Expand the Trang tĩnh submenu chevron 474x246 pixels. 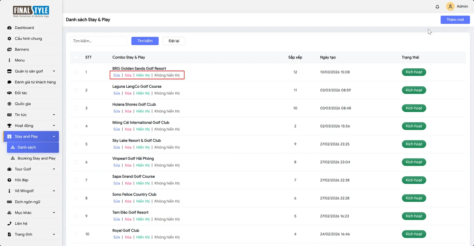(54, 234)
